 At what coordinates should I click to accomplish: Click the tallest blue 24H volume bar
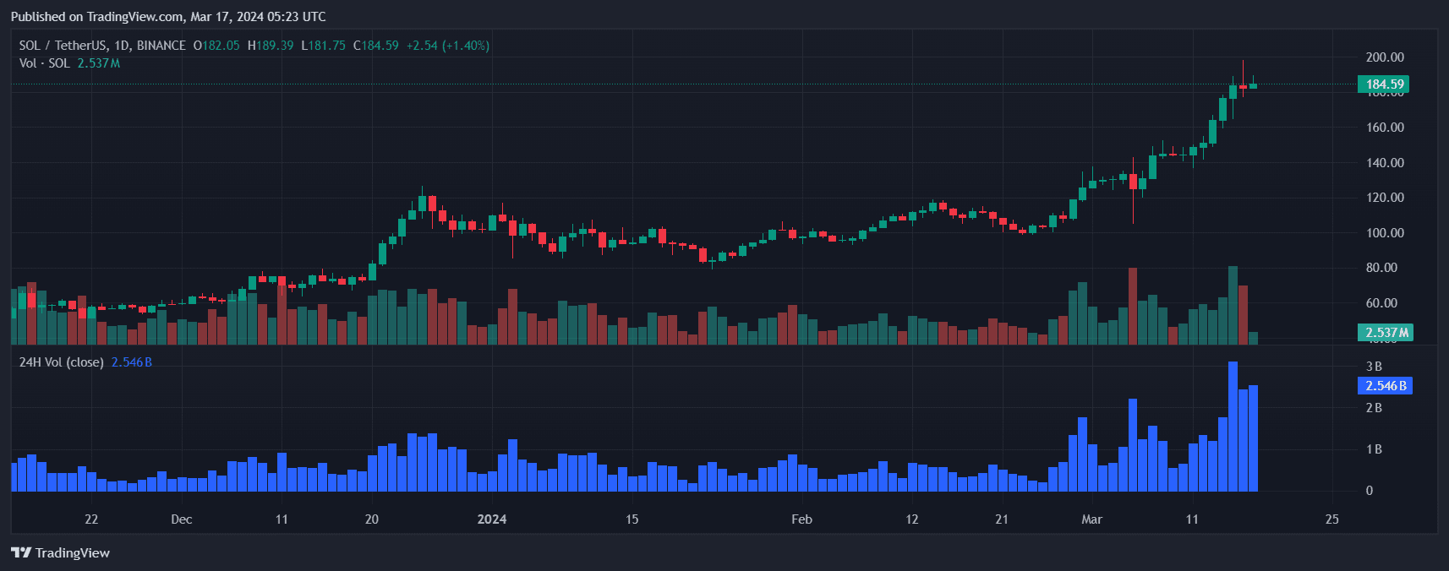click(x=1233, y=427)
